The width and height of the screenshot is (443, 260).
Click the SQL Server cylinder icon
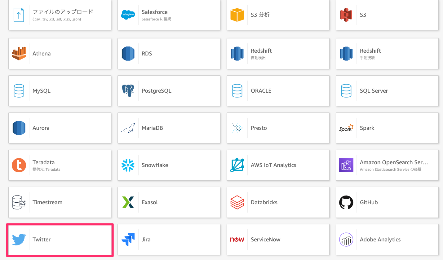click(x=346, y=91)
